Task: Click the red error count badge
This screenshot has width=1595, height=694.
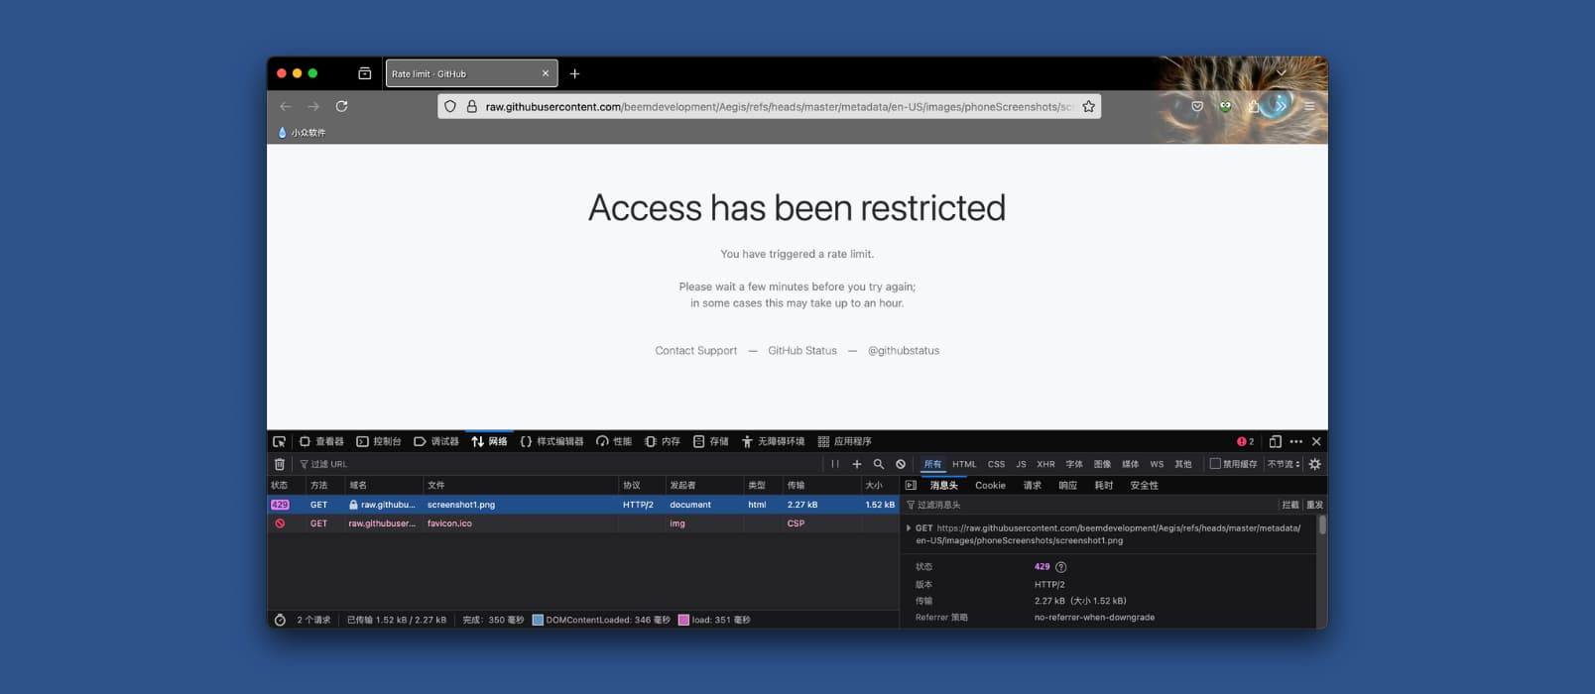Action: [1245, 441]
